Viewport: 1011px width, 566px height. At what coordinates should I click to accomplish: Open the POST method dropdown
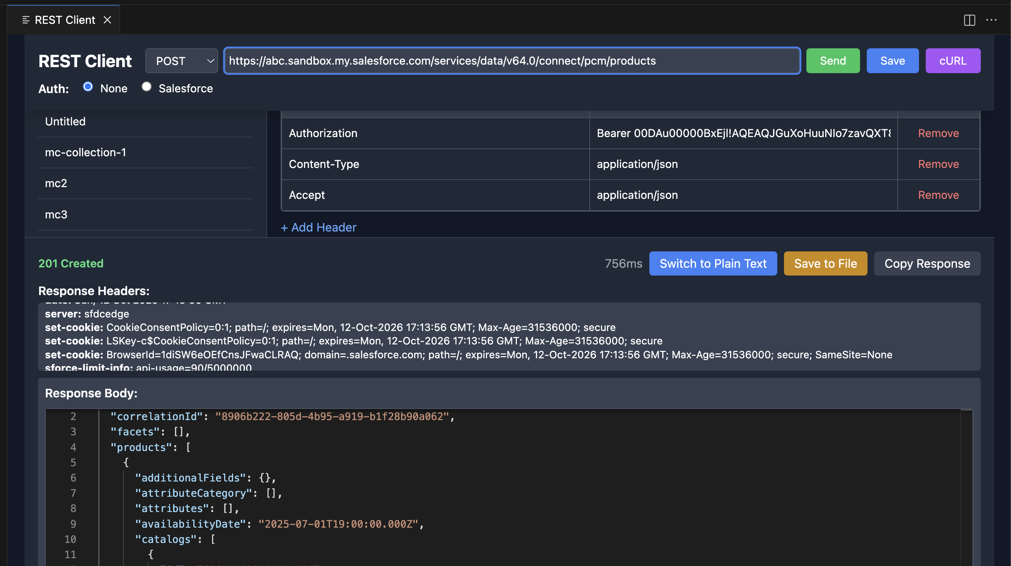(x=181, y=61)
